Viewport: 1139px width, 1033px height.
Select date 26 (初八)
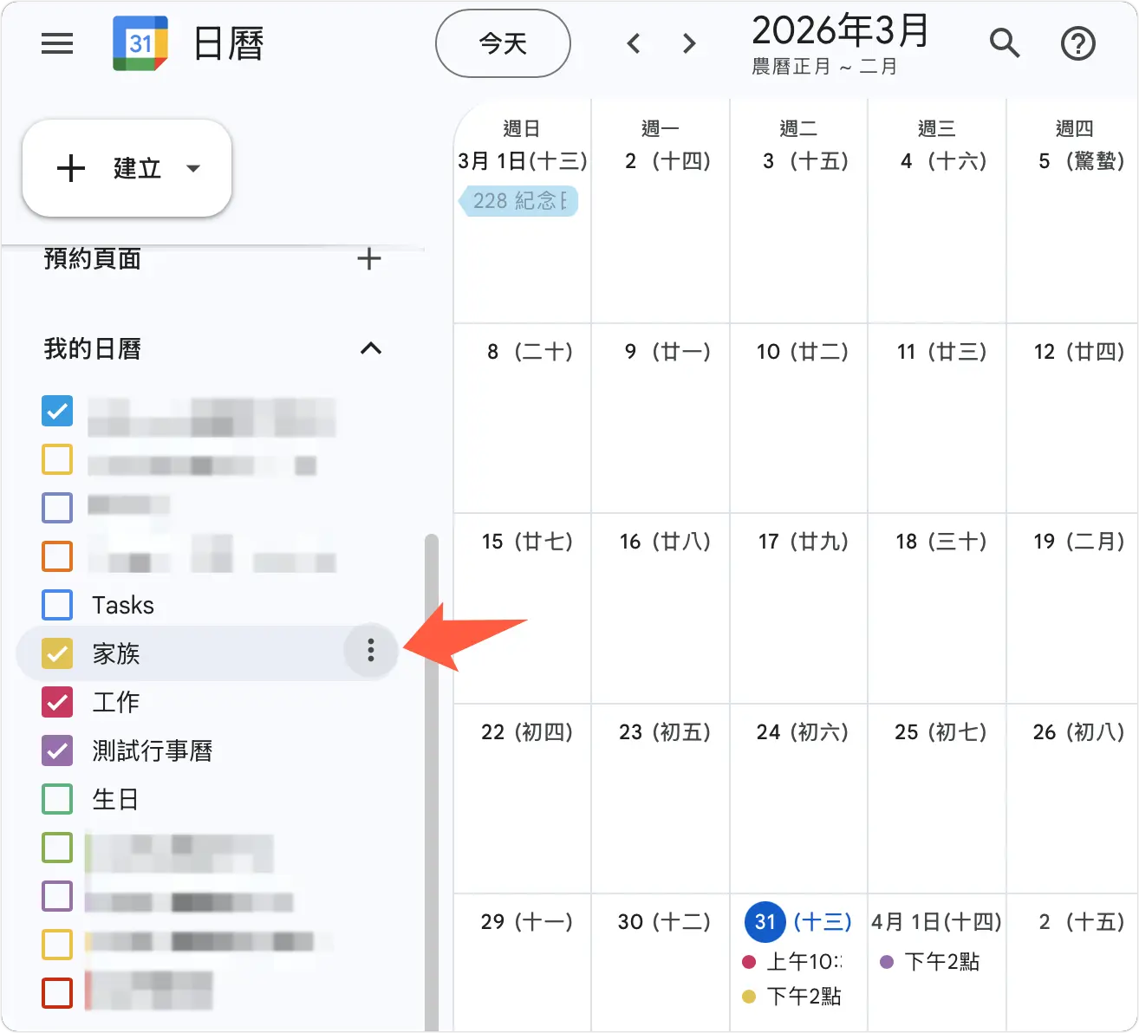tap(1079, 732)
